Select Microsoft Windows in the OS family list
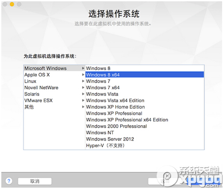Image resolution: width=223 pixels, height=188 pixels. point(54,68)
